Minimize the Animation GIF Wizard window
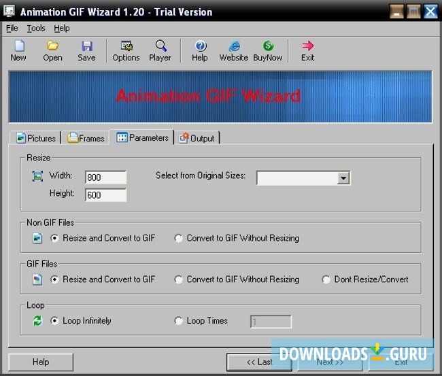This screenshot has height=376, width=442. pos(396,12)
